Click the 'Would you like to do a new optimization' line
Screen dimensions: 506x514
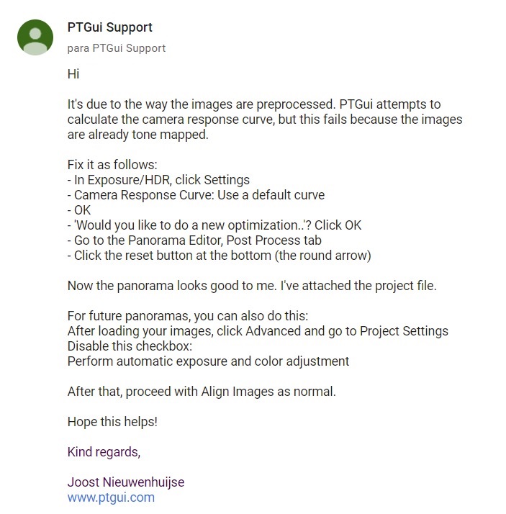click(214, 225)
